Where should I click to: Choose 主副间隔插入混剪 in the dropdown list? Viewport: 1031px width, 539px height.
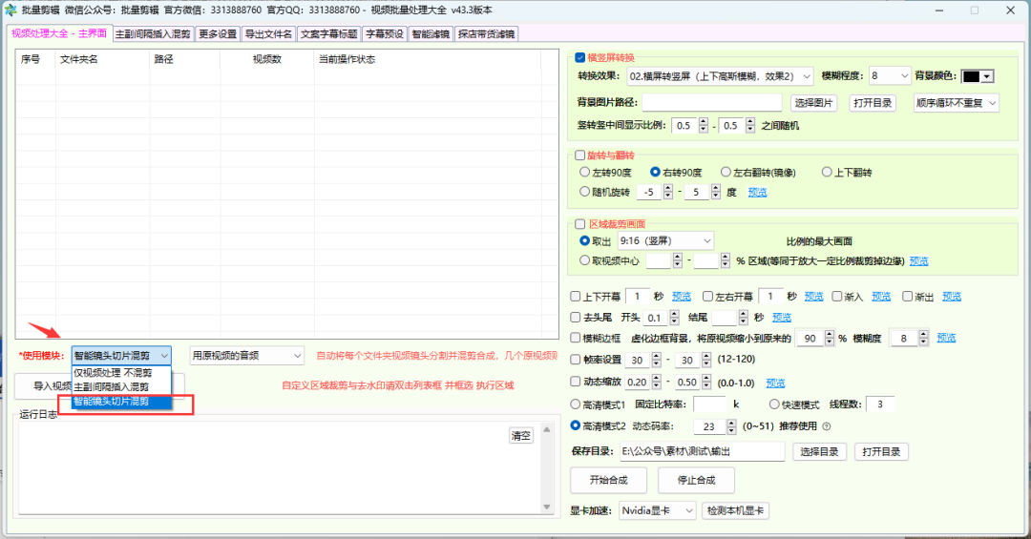(x=111, y=387)
